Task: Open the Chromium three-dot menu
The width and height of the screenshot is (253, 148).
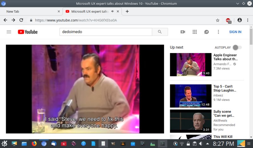Action: click(248, 20)
